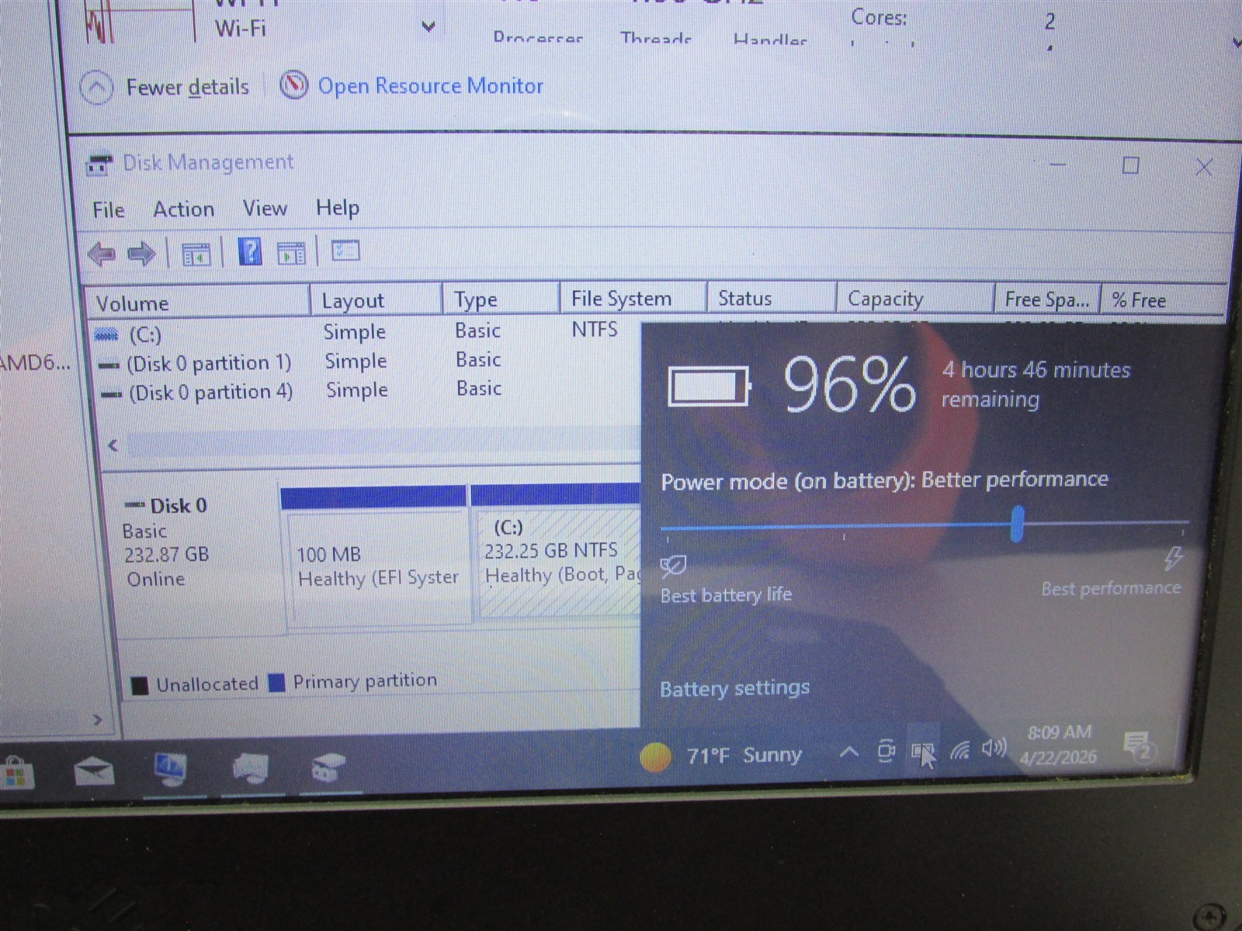Sort by Layout column header

(x=376, y=300)
